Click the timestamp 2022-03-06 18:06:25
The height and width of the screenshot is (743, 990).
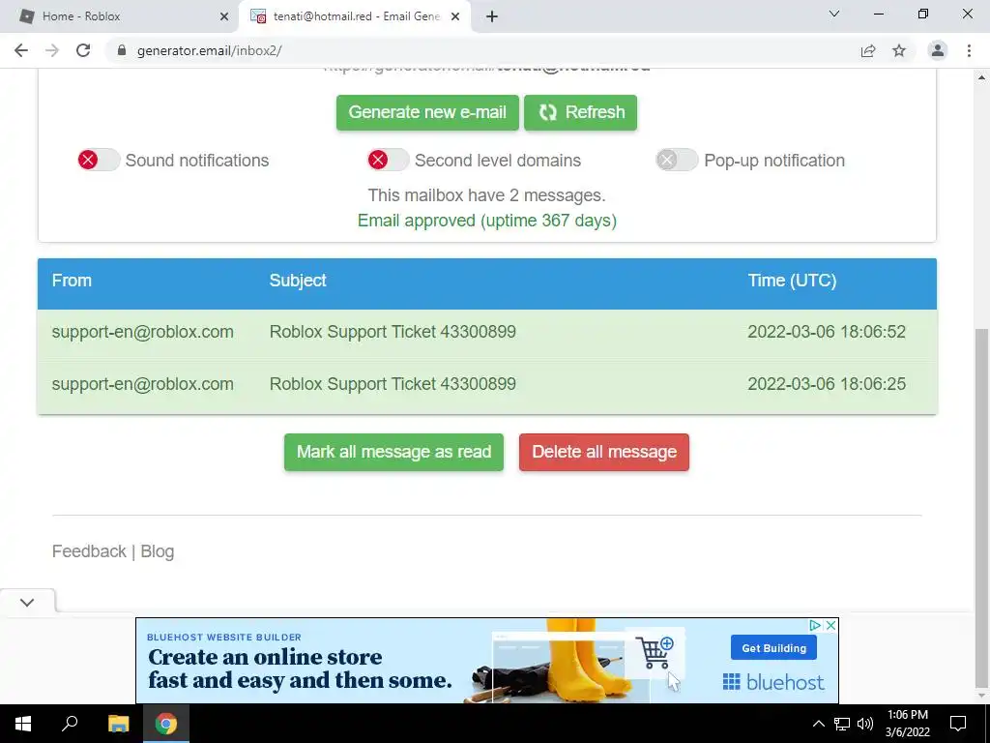827,384
